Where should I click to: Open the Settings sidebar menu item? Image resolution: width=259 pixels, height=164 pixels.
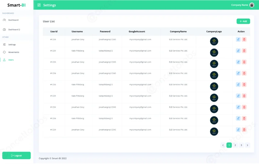(x=12, y=44)
